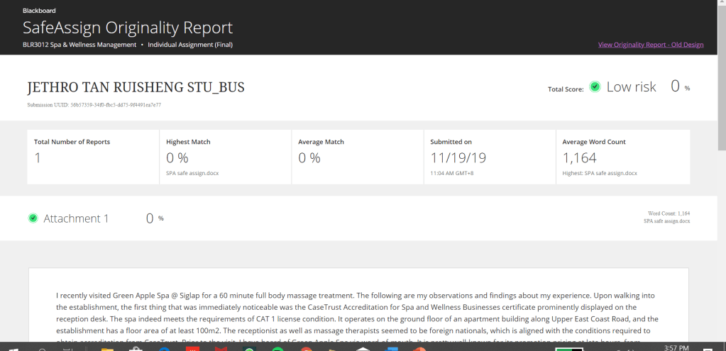Click the green check icon beside Total Score
This screenshot has width=726, height=351.
(x=595, y=87)
